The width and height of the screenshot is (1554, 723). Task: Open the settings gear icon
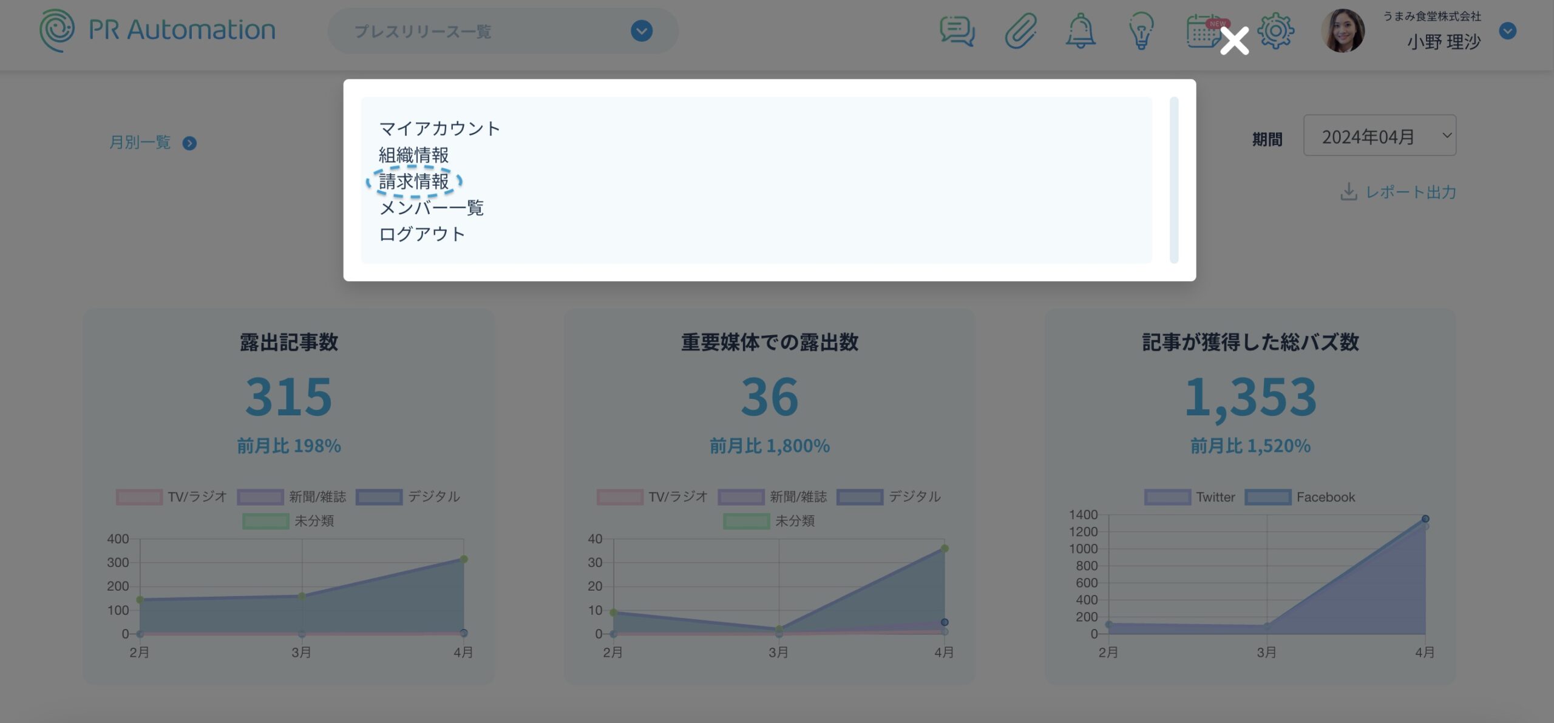pyautogui.click(x=1275, y=31)
